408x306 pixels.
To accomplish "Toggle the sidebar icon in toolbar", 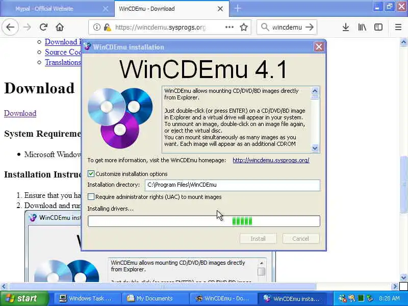I will coord(378,27).
